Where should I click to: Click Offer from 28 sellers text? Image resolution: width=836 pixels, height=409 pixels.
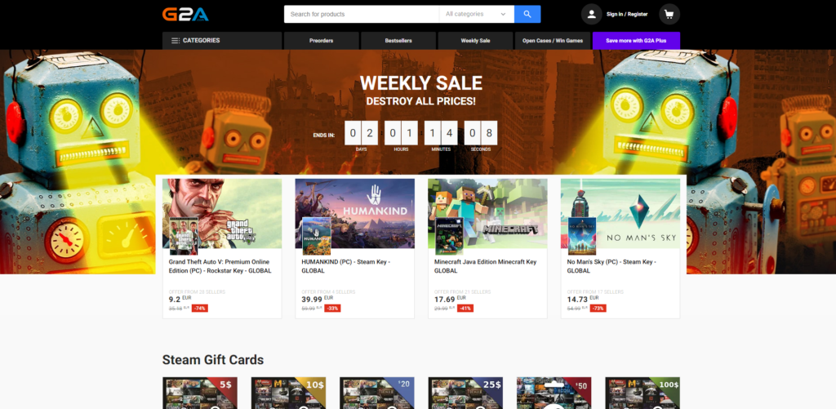coord(197,291)
